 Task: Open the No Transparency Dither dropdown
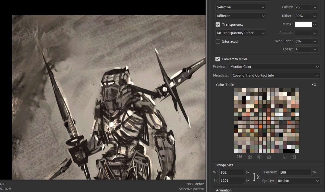pos(241,33)
